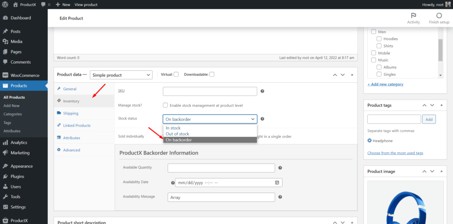This screenshot has width=453, height=224.
Task: Open the ProductX site home icon
Action: pos(15,4)
